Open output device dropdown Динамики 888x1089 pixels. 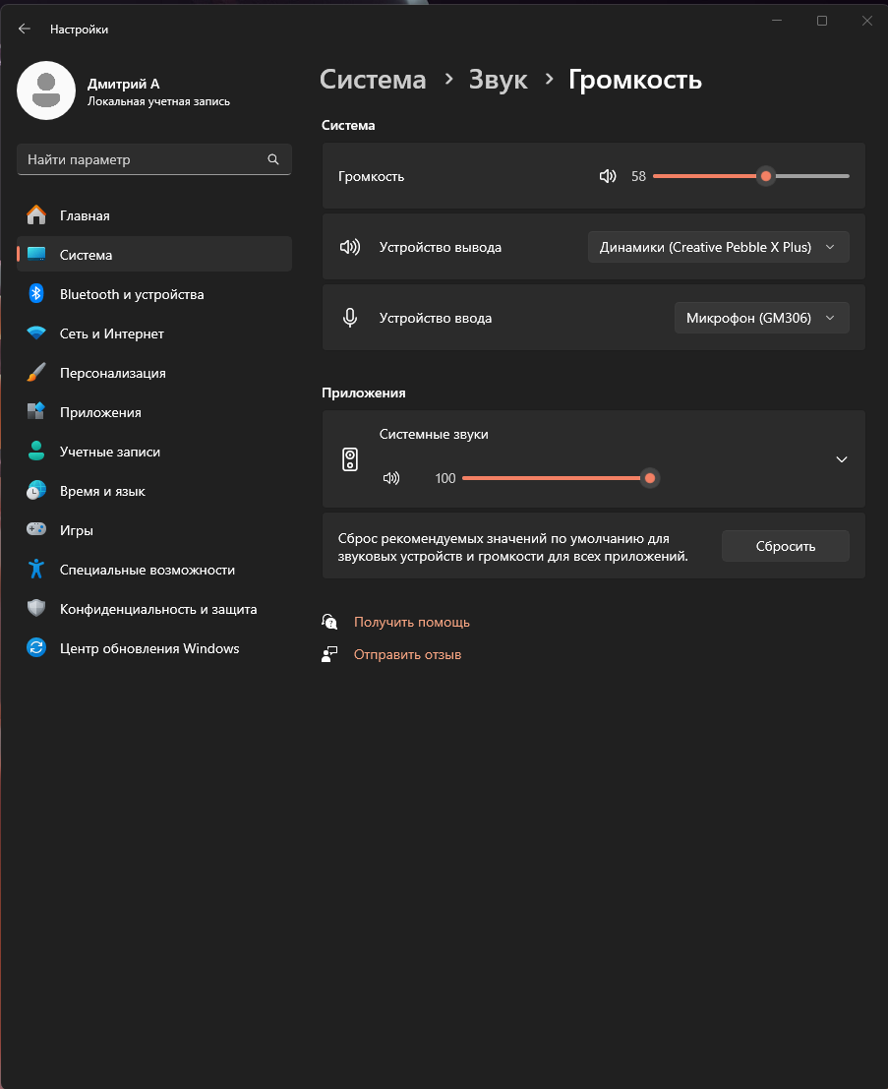(x=718, y=247)
